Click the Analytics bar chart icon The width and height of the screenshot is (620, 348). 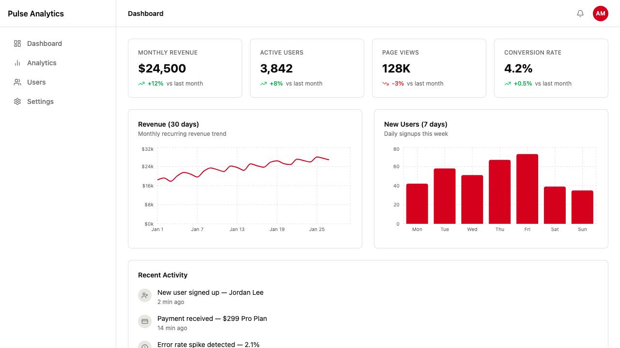click(x=17, y=63)
